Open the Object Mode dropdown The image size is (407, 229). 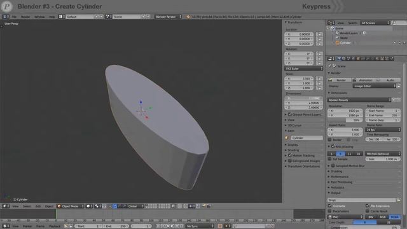[x=71, y=206]
